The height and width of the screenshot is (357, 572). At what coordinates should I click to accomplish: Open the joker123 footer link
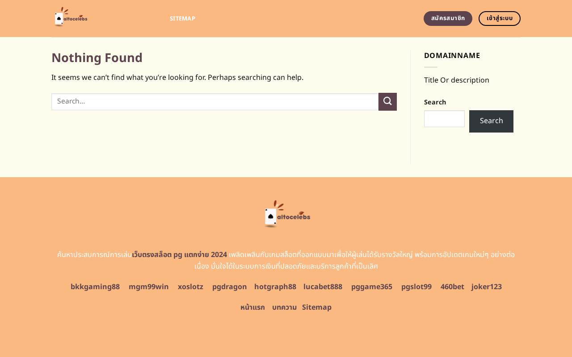[x=487, y=286]
